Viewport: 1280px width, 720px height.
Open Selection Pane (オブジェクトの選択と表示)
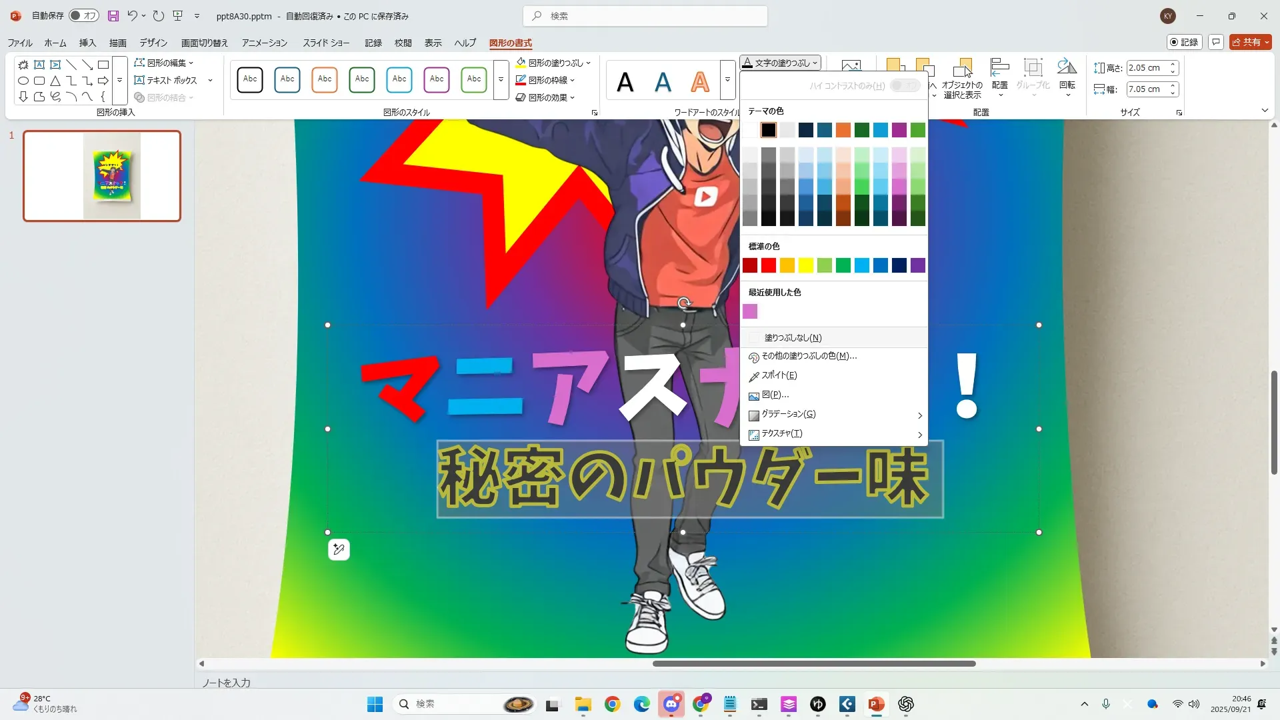[x=962, y=78]
